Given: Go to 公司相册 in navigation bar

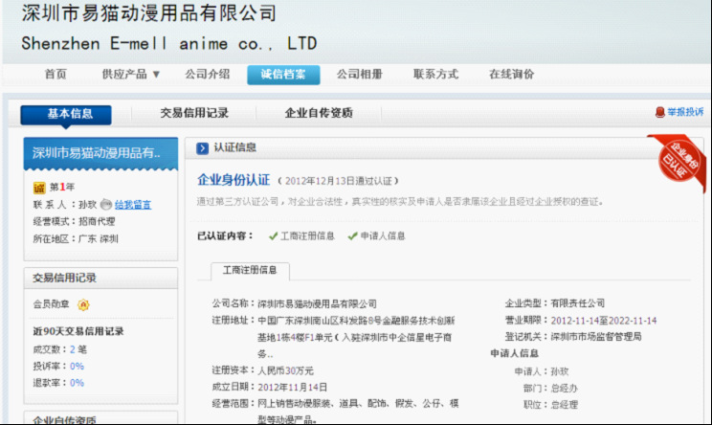Looking at the screenshot, I should (x=359, y=74).
